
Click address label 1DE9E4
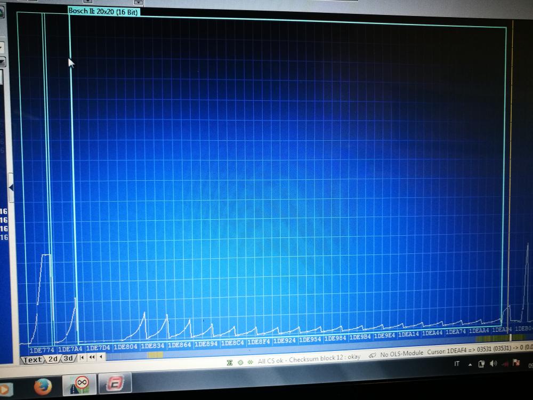pyautogui.click(x=384, y=335)
